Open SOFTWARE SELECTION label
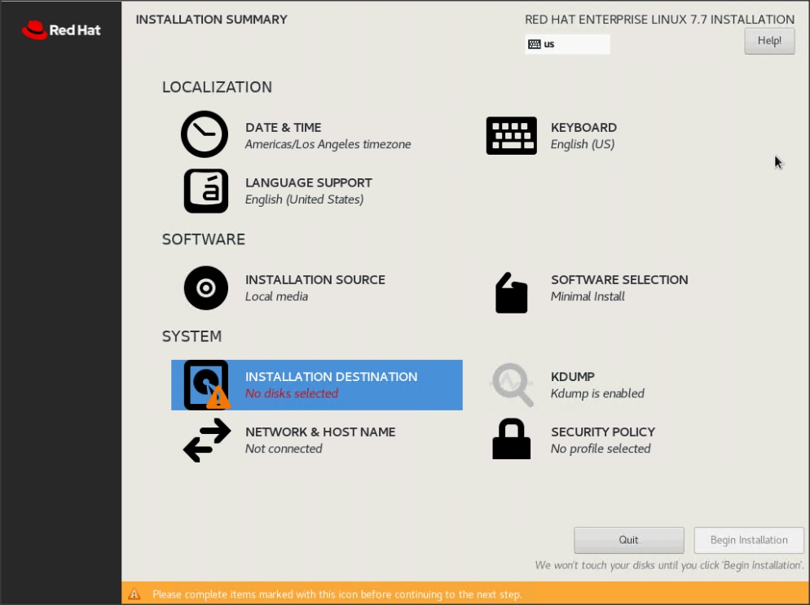 (619, 280)
